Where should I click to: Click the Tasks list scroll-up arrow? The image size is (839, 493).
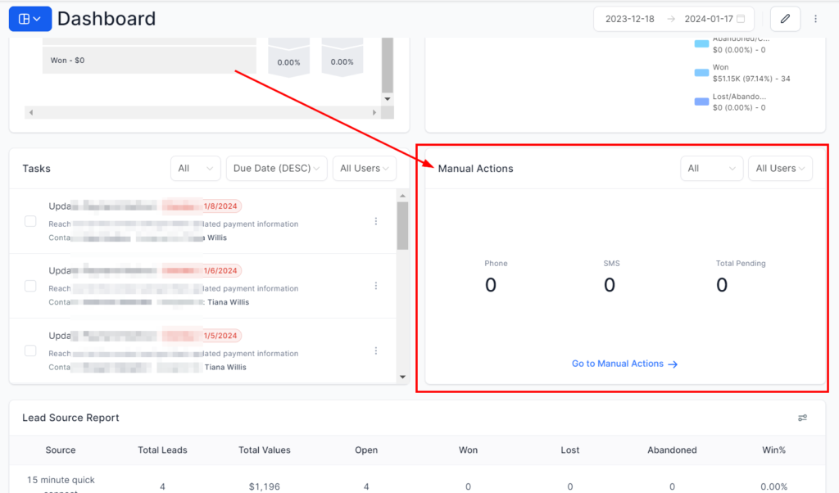402,196
